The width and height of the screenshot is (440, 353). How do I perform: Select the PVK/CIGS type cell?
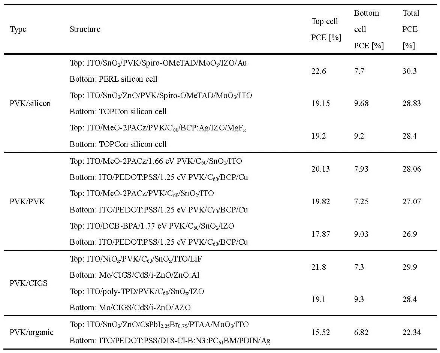pos(28,283)
